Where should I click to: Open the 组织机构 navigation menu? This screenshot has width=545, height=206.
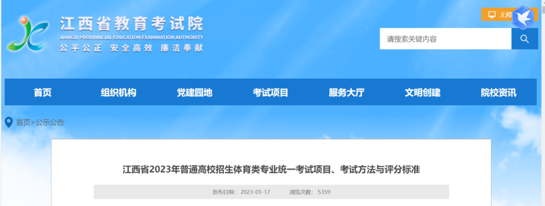[x=119, y=93]
